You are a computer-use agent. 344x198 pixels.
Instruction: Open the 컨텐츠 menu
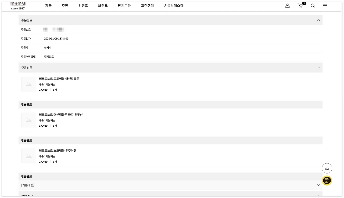pos(83,6)
